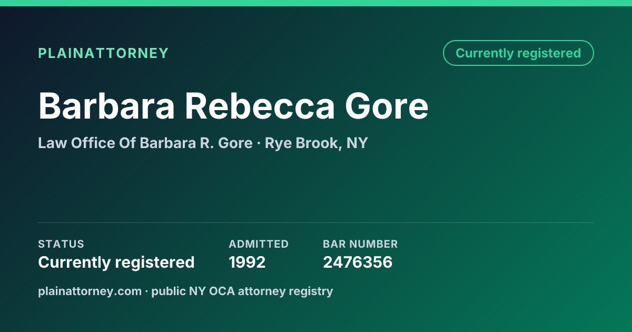
Task: Click the BAR NUMBER label
Action: 360,244
